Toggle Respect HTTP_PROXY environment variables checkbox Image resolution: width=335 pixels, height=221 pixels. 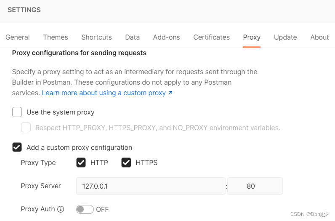(x=26, y=128)
